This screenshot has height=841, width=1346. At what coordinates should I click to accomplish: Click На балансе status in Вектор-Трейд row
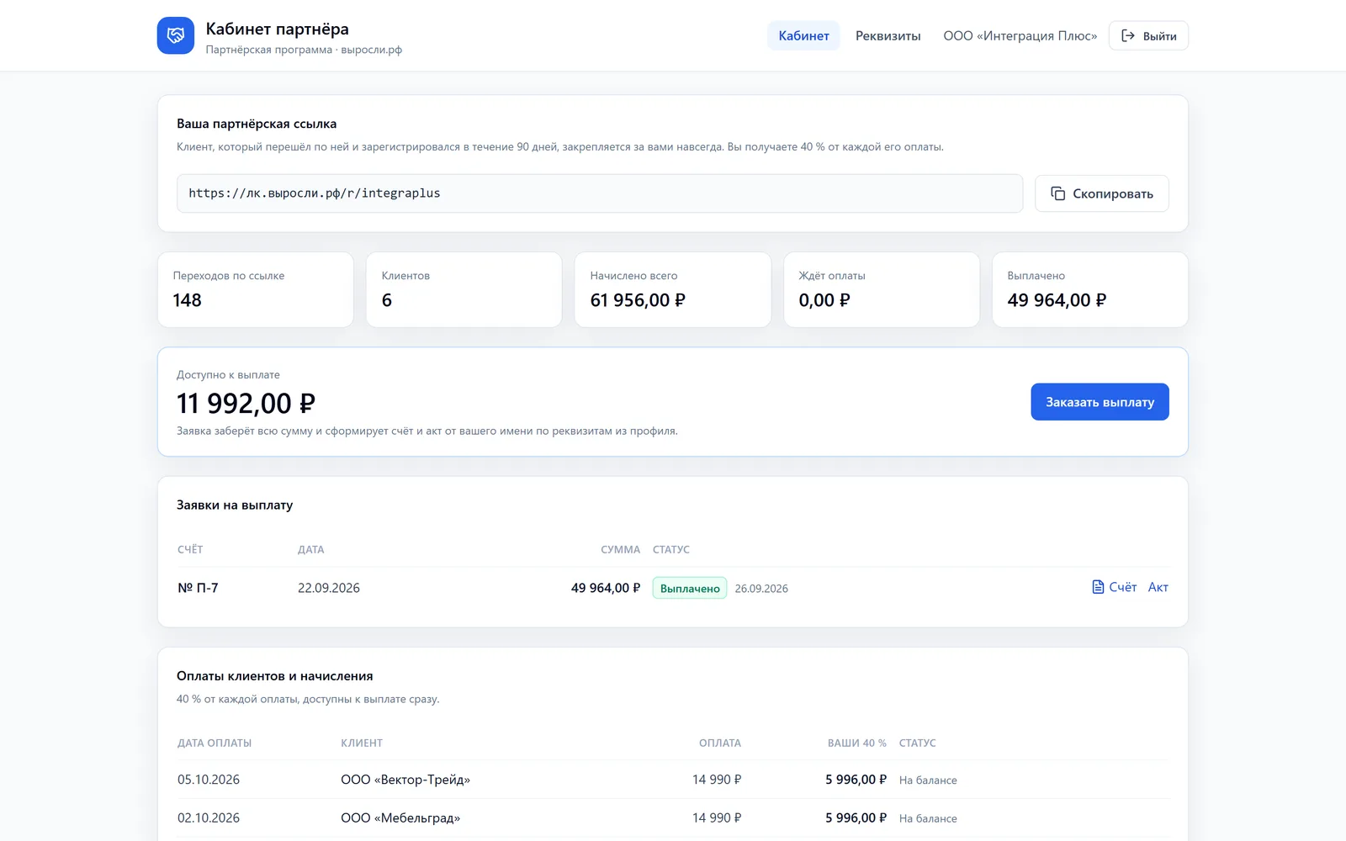pyautogui.click(x=928, y=780)
